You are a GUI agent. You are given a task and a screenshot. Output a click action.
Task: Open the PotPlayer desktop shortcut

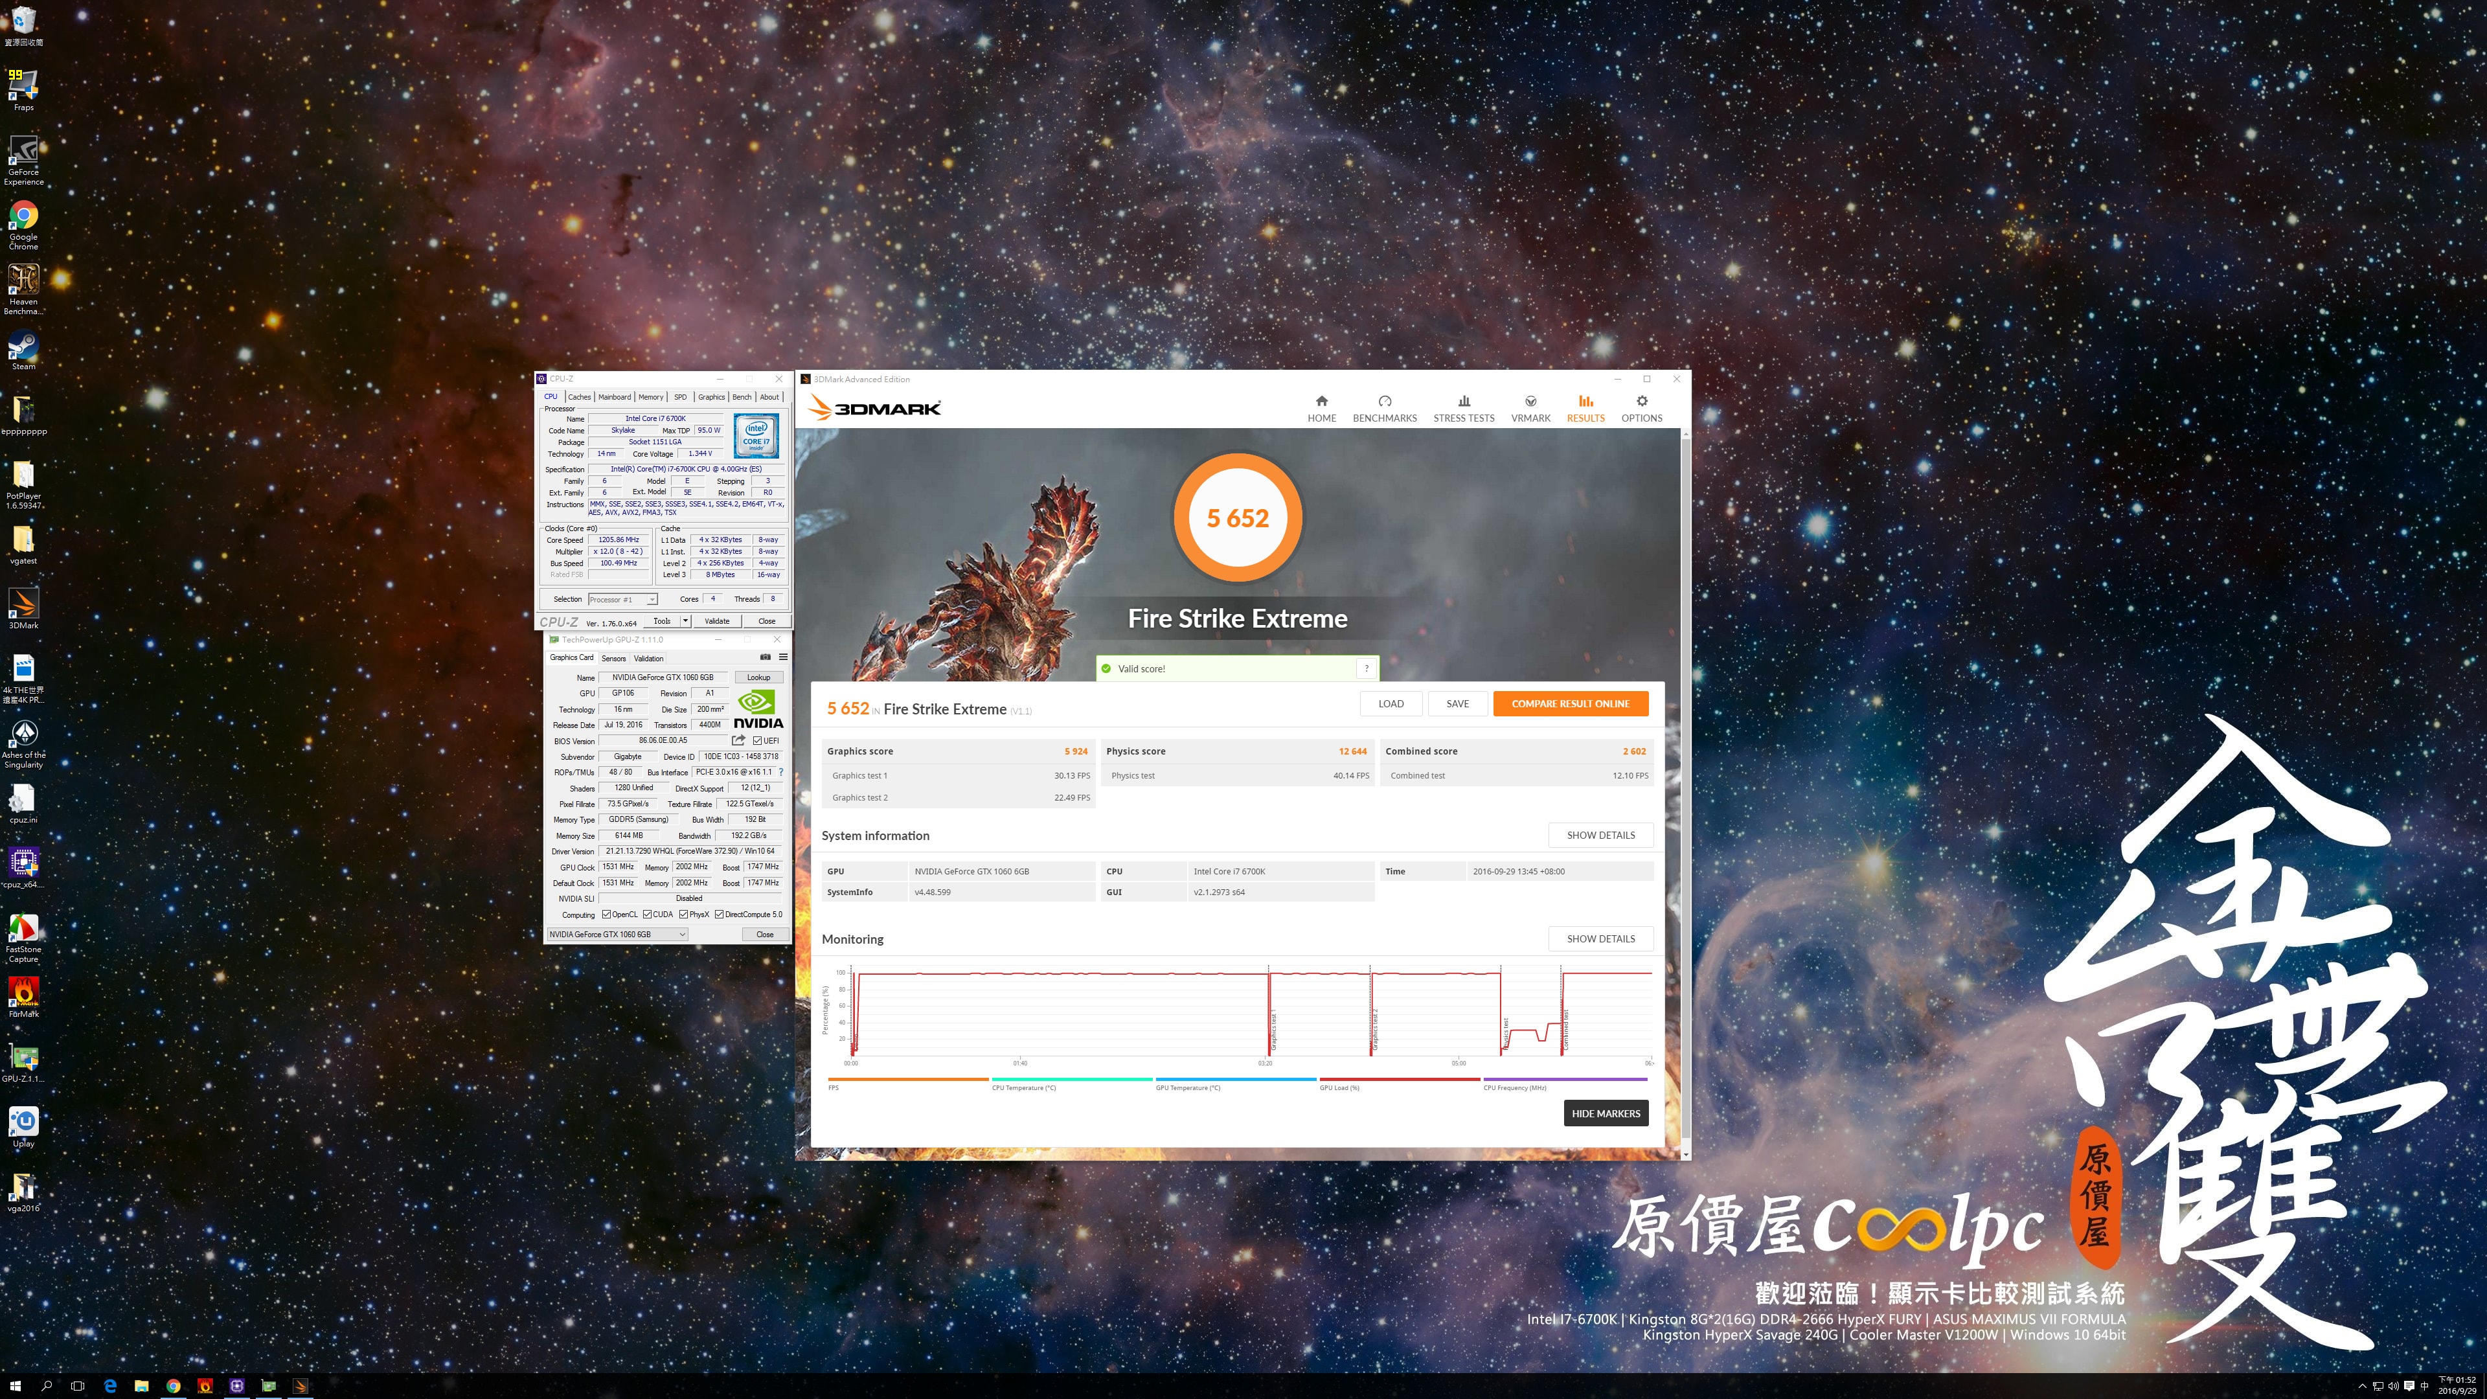23,484
